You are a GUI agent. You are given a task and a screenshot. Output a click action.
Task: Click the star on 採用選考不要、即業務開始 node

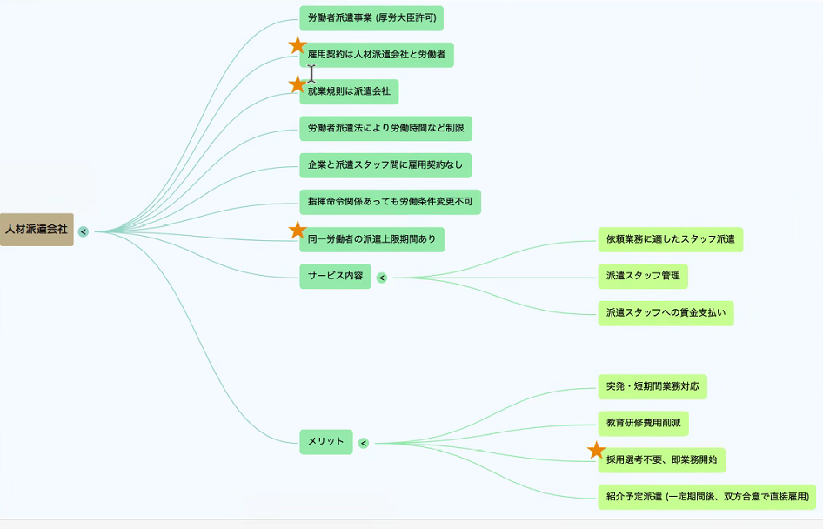click(x=596, y=451)
